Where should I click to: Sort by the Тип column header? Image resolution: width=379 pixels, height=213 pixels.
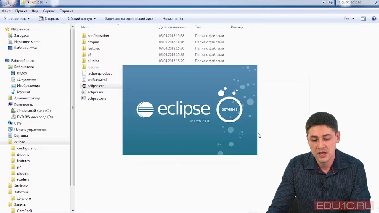pyautogui.click(x=198, y=27)
